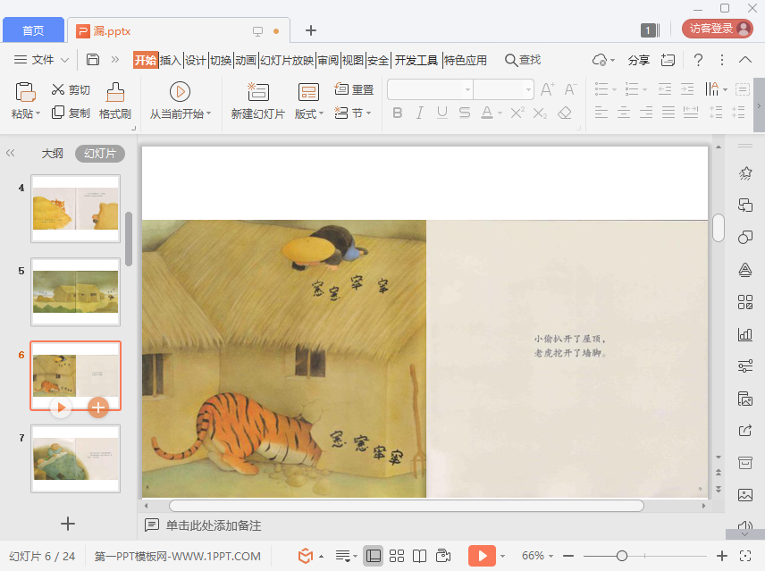Open the Slide Show ribbon tab

[x=287, y=60]
